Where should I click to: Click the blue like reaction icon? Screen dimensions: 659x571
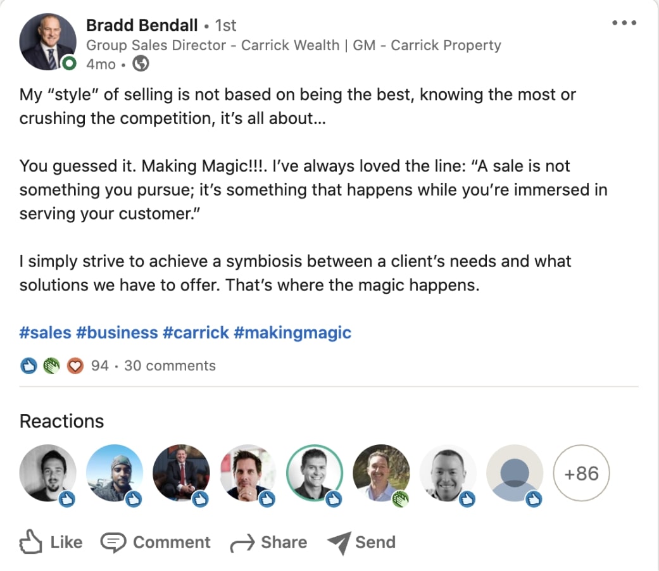pos(28,366)
